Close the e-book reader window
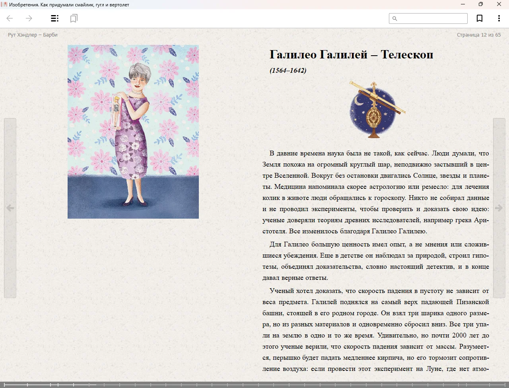509x388 pixels. tap(499, 4)
